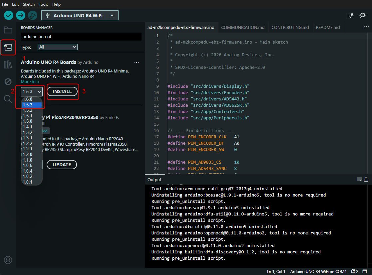Click the 1.5.3 version dropdown box
The image size is (372, 275).
[x=32, y=92]
